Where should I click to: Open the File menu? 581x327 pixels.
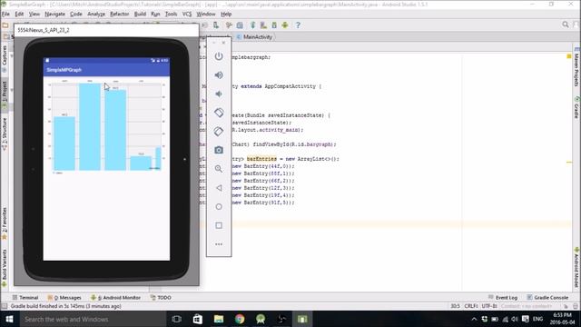point(5,15)
